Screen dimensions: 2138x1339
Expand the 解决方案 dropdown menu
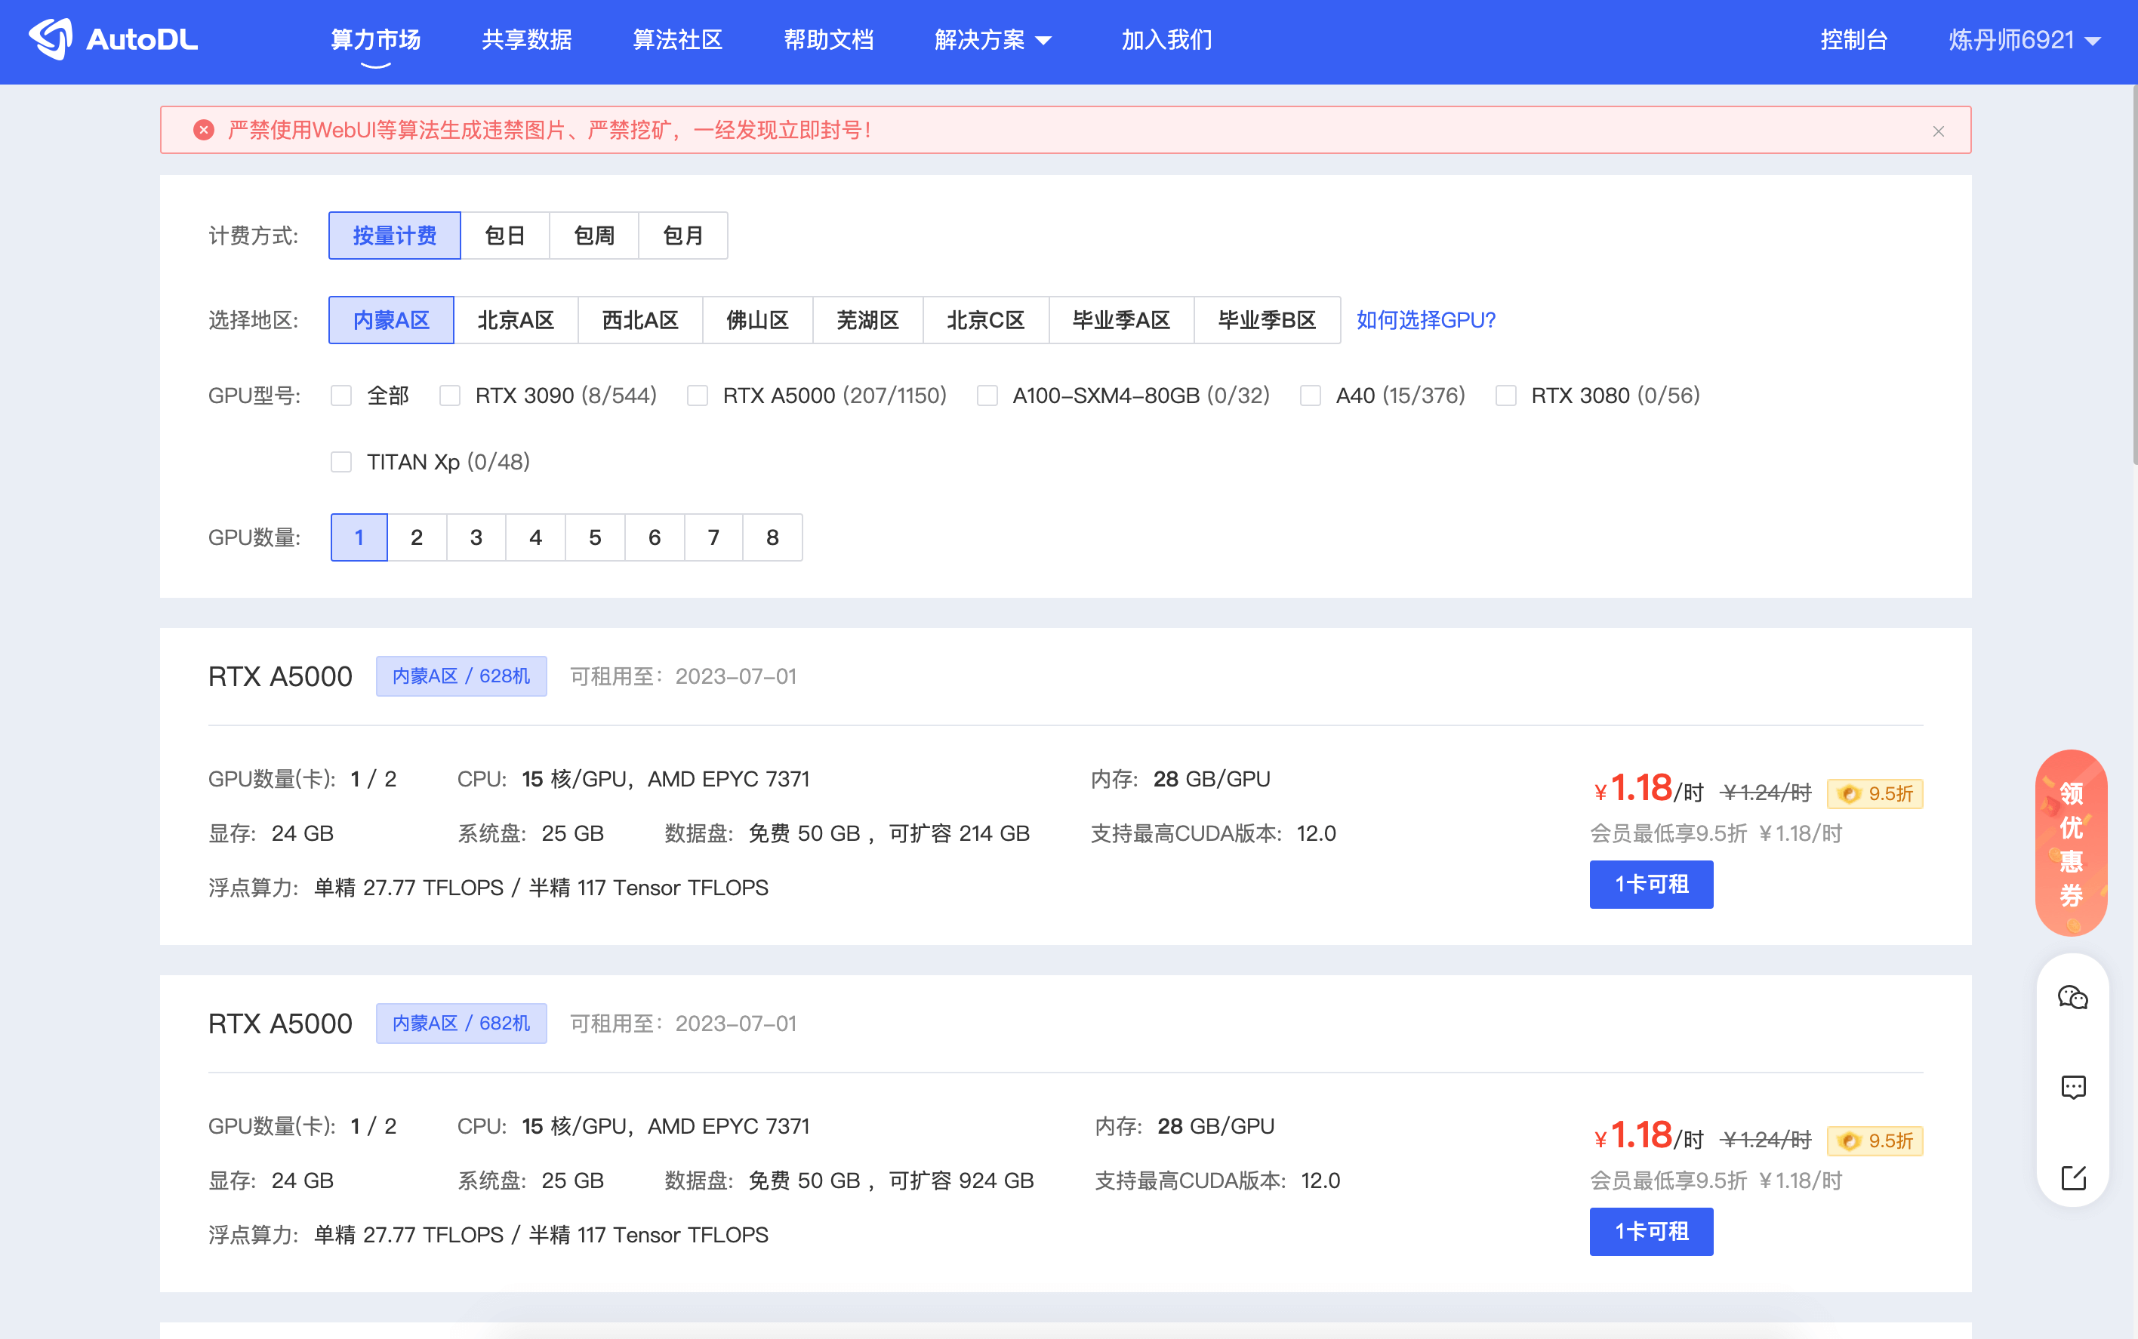click(992, 40)
